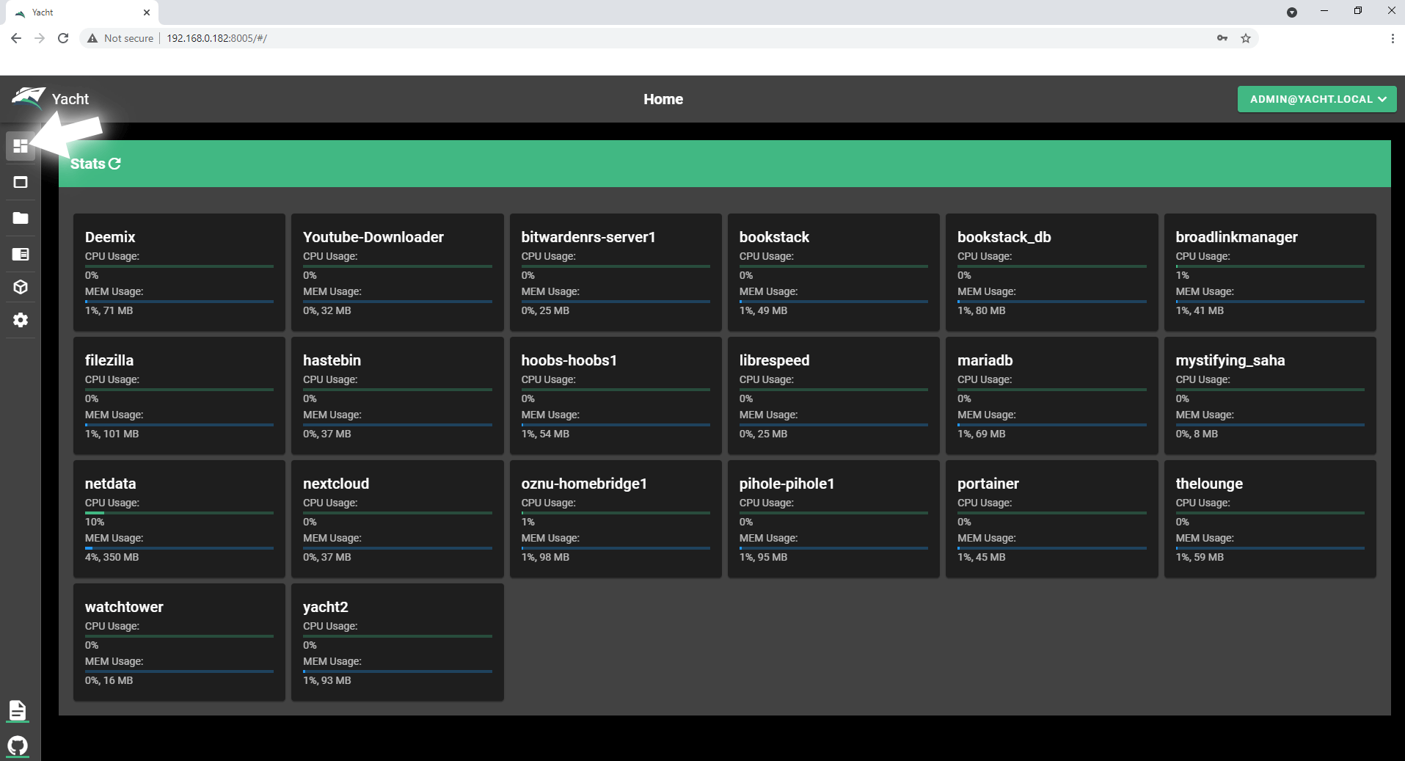1405x761 pixels.
Task: Select the portainer container title
Action: point(988,484)
